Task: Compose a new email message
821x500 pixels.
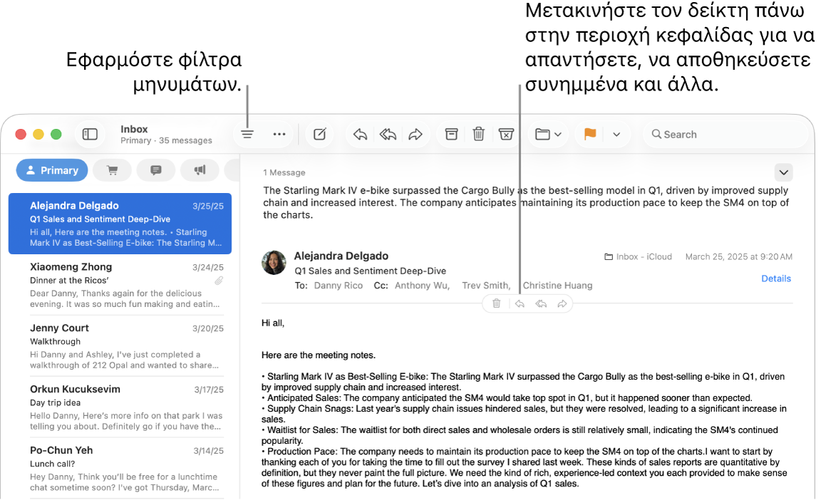Action: point(319,134)
